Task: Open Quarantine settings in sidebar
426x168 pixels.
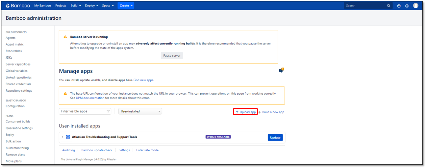Action: [x=19, y=128]
